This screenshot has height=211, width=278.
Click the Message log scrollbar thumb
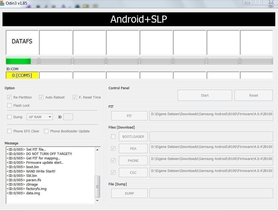coord(97,187)
